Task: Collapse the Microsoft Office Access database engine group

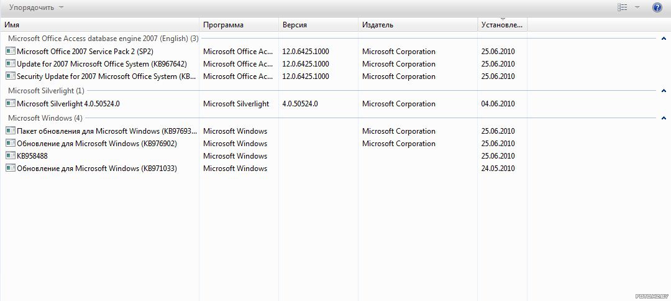Action: 664,39
